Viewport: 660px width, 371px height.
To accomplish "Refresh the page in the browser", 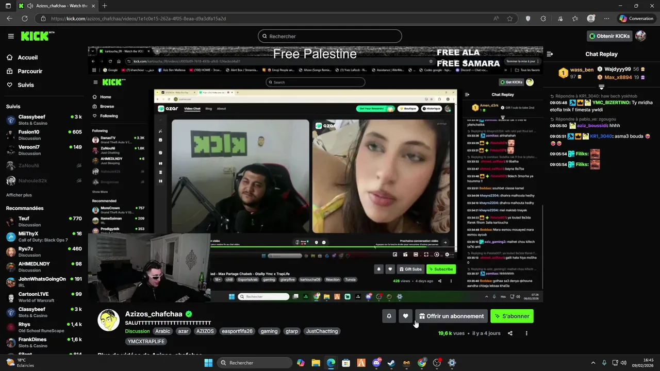I will click(24, 19).
